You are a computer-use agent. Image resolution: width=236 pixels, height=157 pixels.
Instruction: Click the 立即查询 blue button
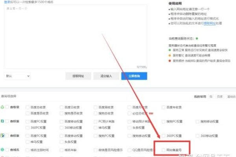click(134, 76)
